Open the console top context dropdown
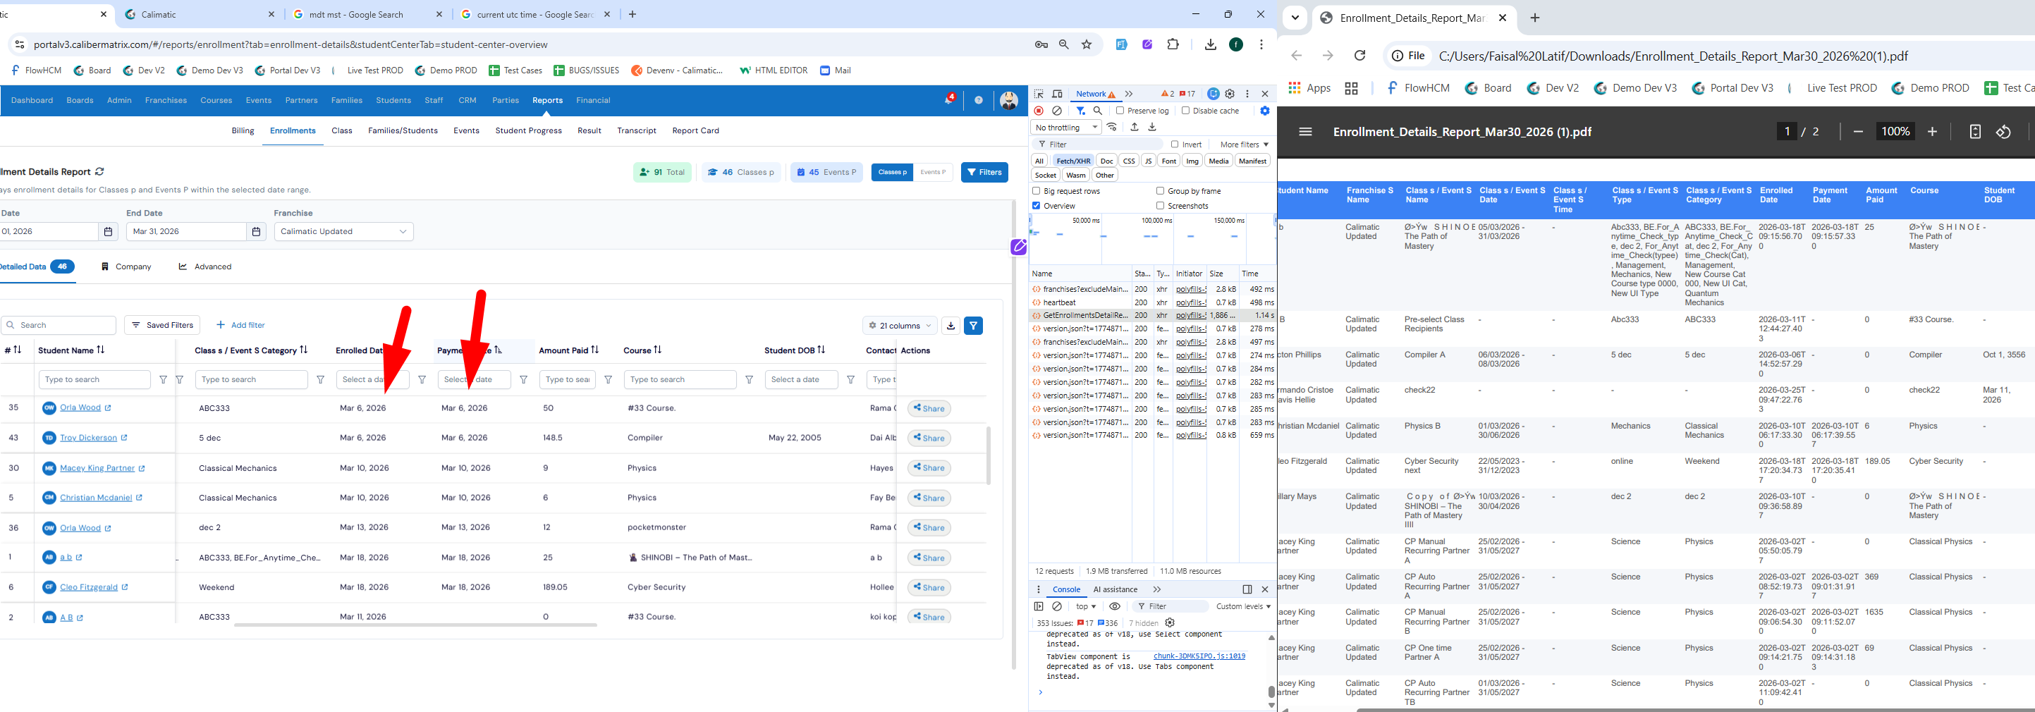The image size is (2035, 712). (x=1086, y=606)
